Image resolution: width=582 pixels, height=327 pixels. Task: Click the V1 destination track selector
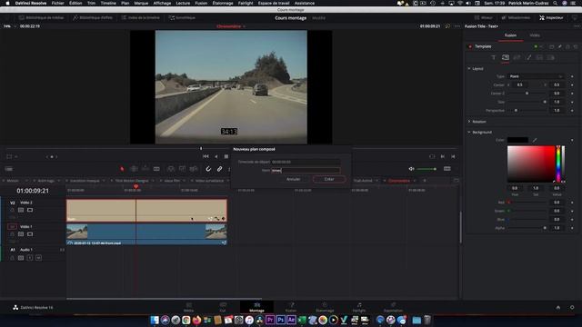click(x=12, y=226)
